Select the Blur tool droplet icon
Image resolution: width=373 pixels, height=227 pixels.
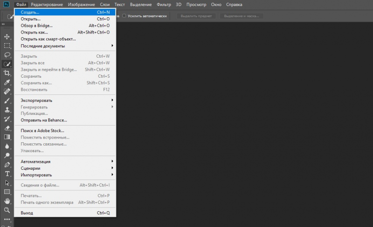tap(7, 146)
